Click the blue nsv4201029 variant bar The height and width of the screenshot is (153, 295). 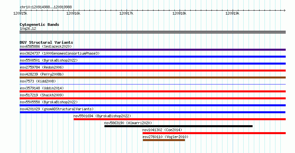pos(152,112)
